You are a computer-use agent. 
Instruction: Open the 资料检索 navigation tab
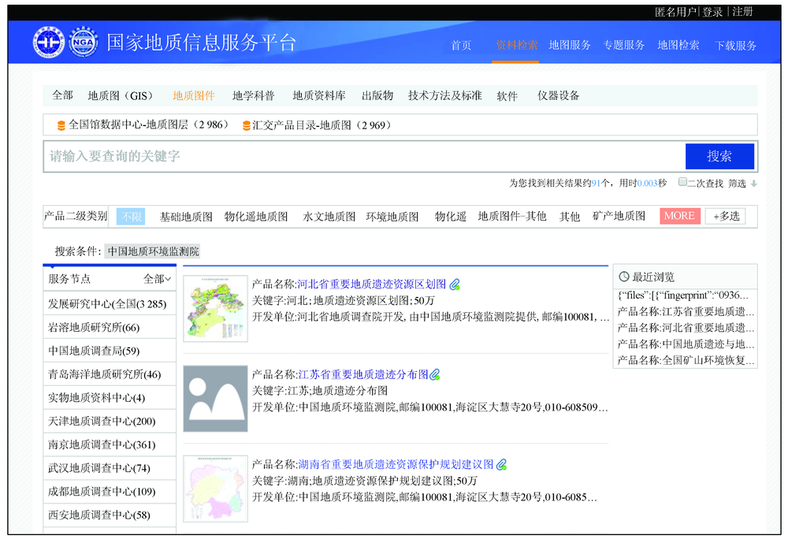[517, 45]
